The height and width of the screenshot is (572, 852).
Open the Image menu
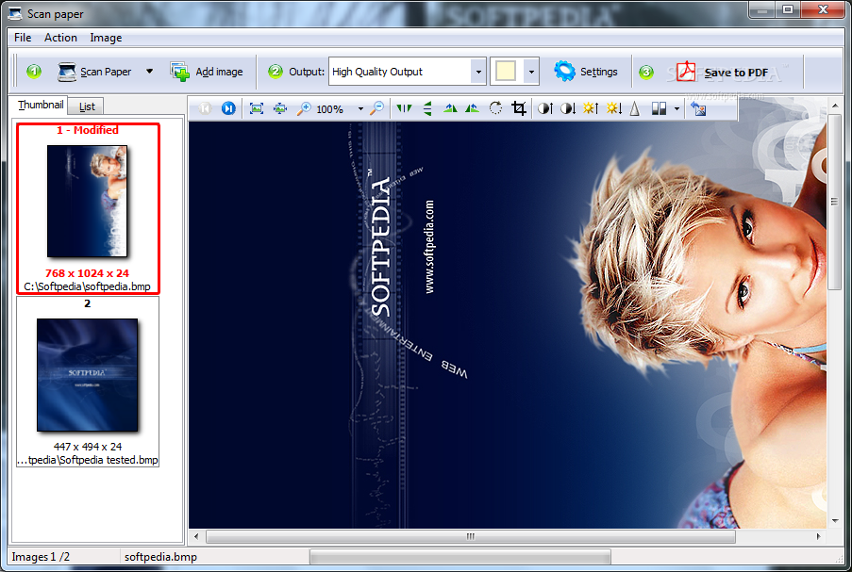(106, 38)
